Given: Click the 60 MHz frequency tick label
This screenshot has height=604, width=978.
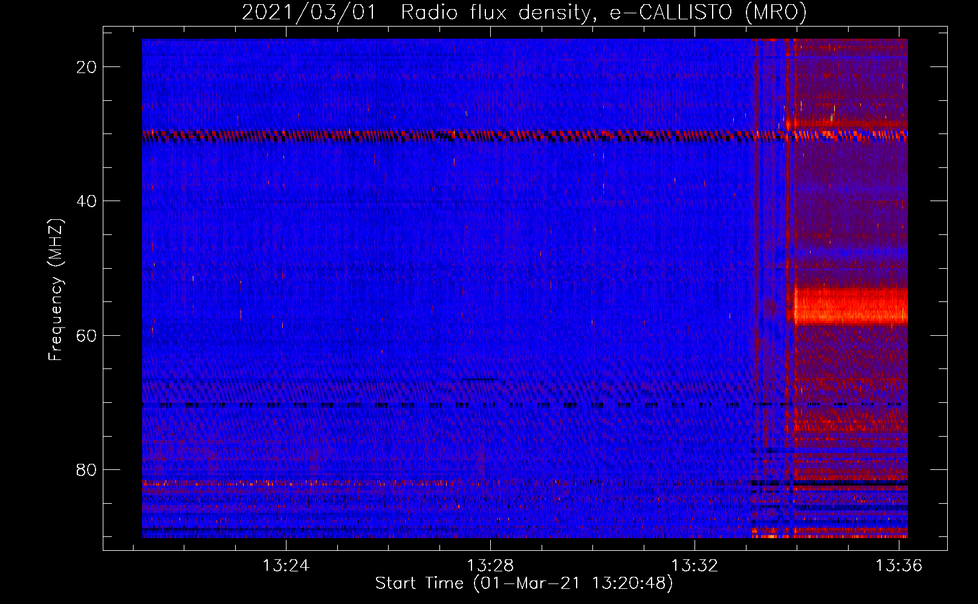Looking at the screenshot, I should (87, 335).
